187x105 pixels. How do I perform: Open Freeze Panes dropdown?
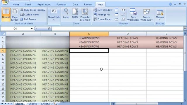tap(103, 19)
